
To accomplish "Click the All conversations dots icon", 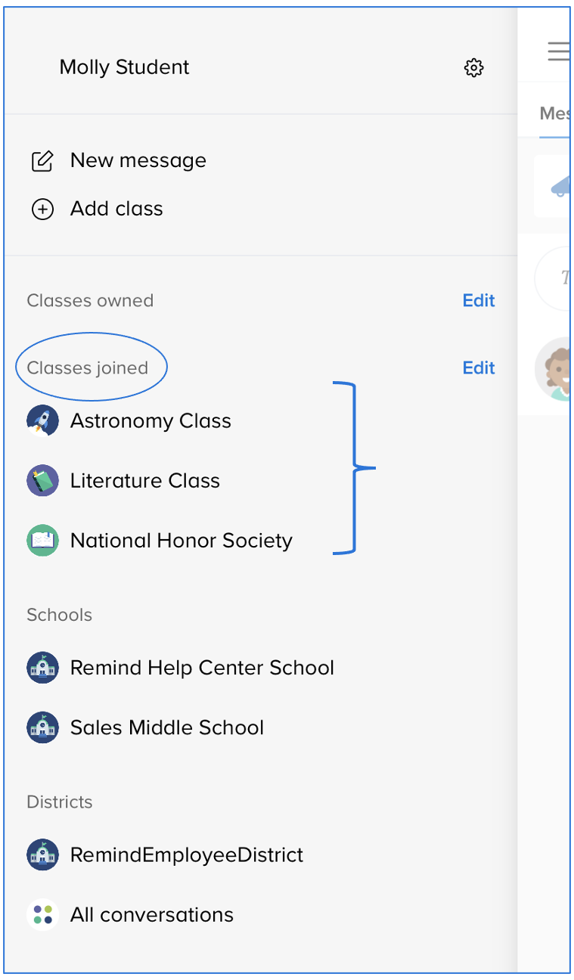I will [42, 914].
